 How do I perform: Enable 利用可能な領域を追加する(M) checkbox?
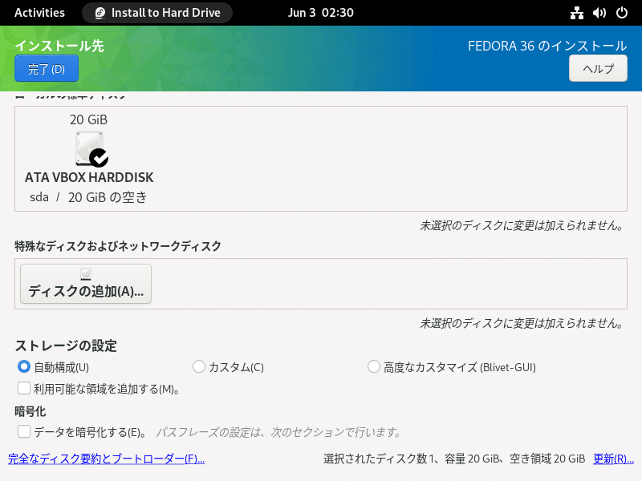[24, 388]
